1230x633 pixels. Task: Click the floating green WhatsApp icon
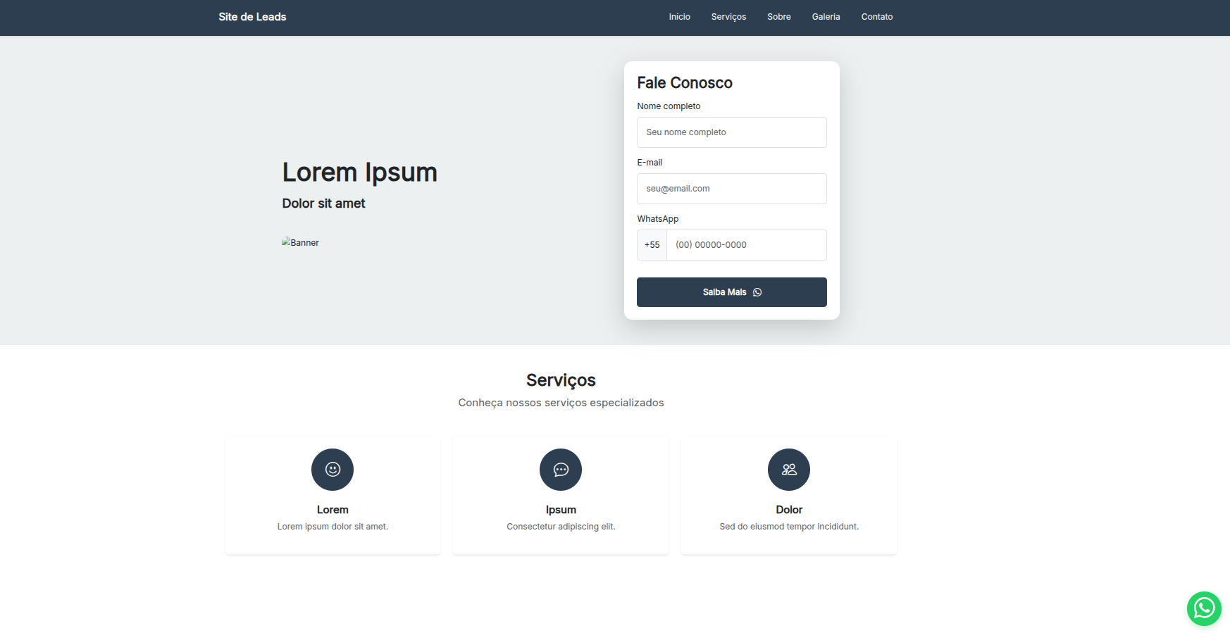[x=1204, y=608]
